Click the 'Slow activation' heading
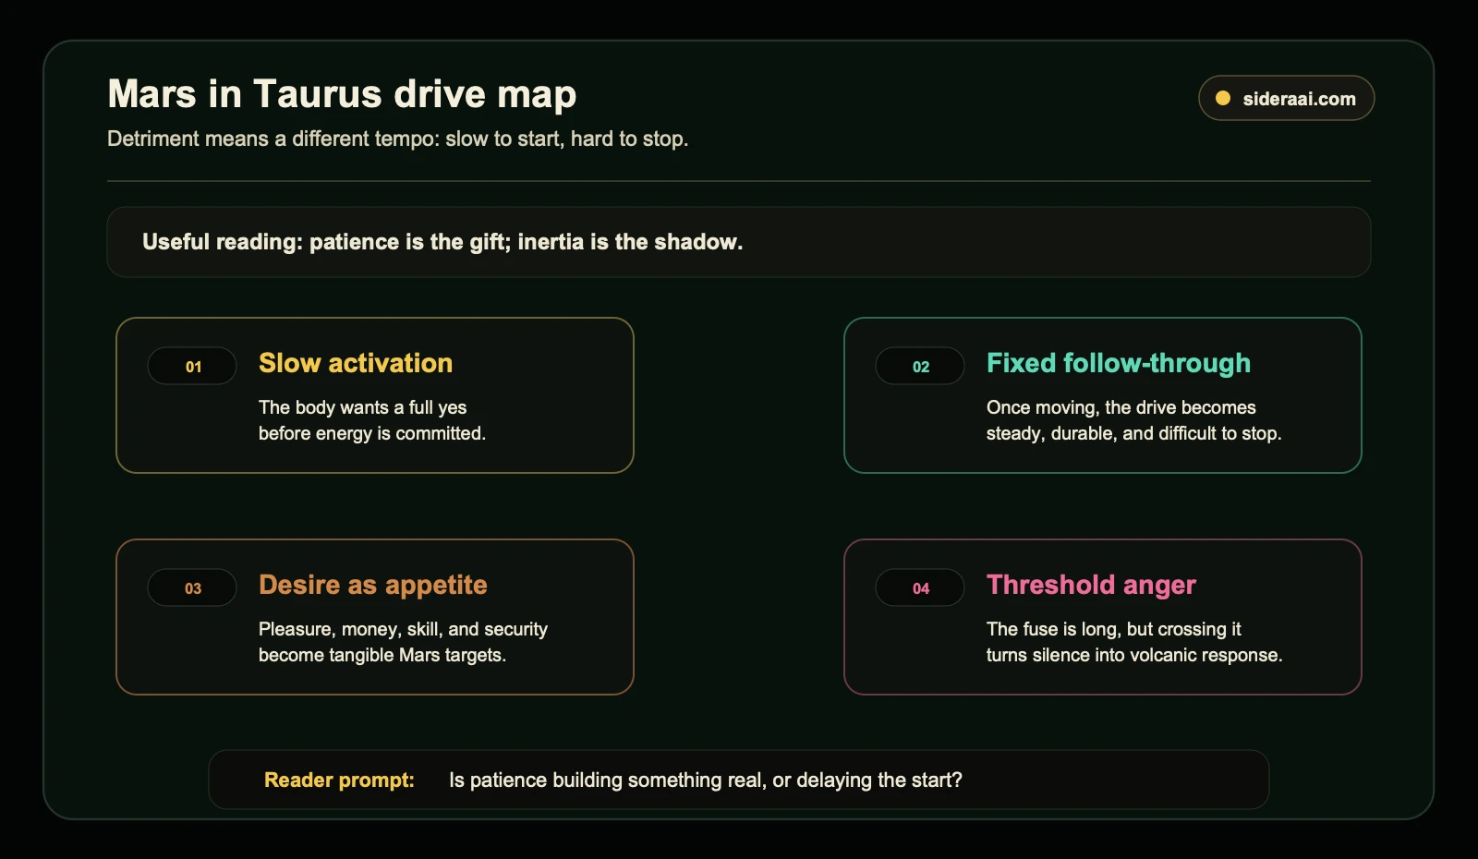 point(356,363)
